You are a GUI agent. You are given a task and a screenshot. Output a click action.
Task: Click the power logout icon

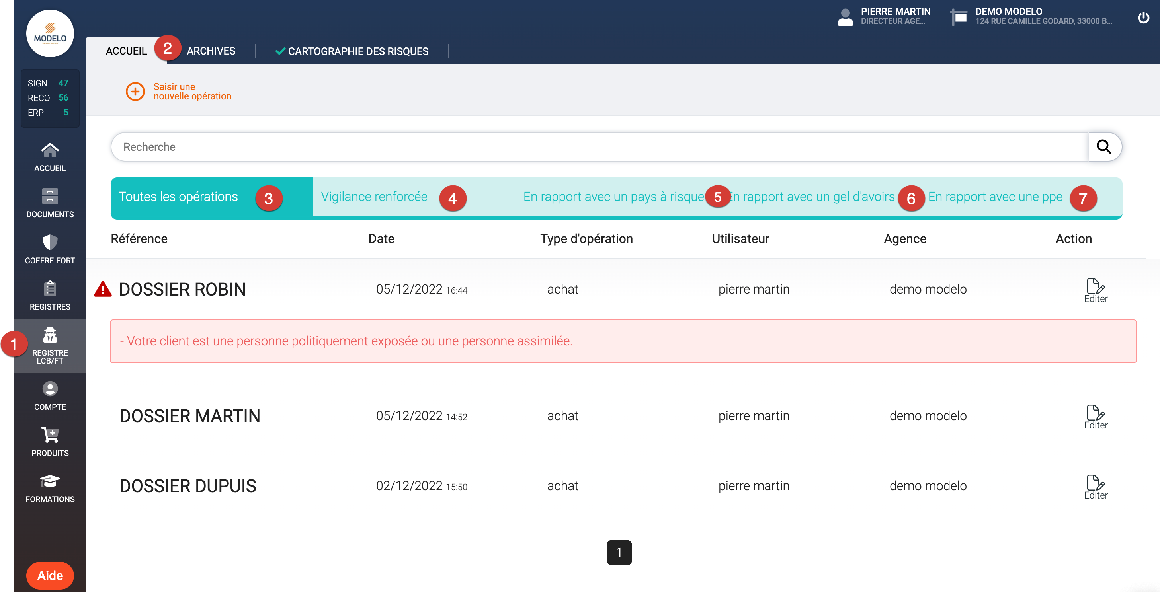tap(1143, 17)
